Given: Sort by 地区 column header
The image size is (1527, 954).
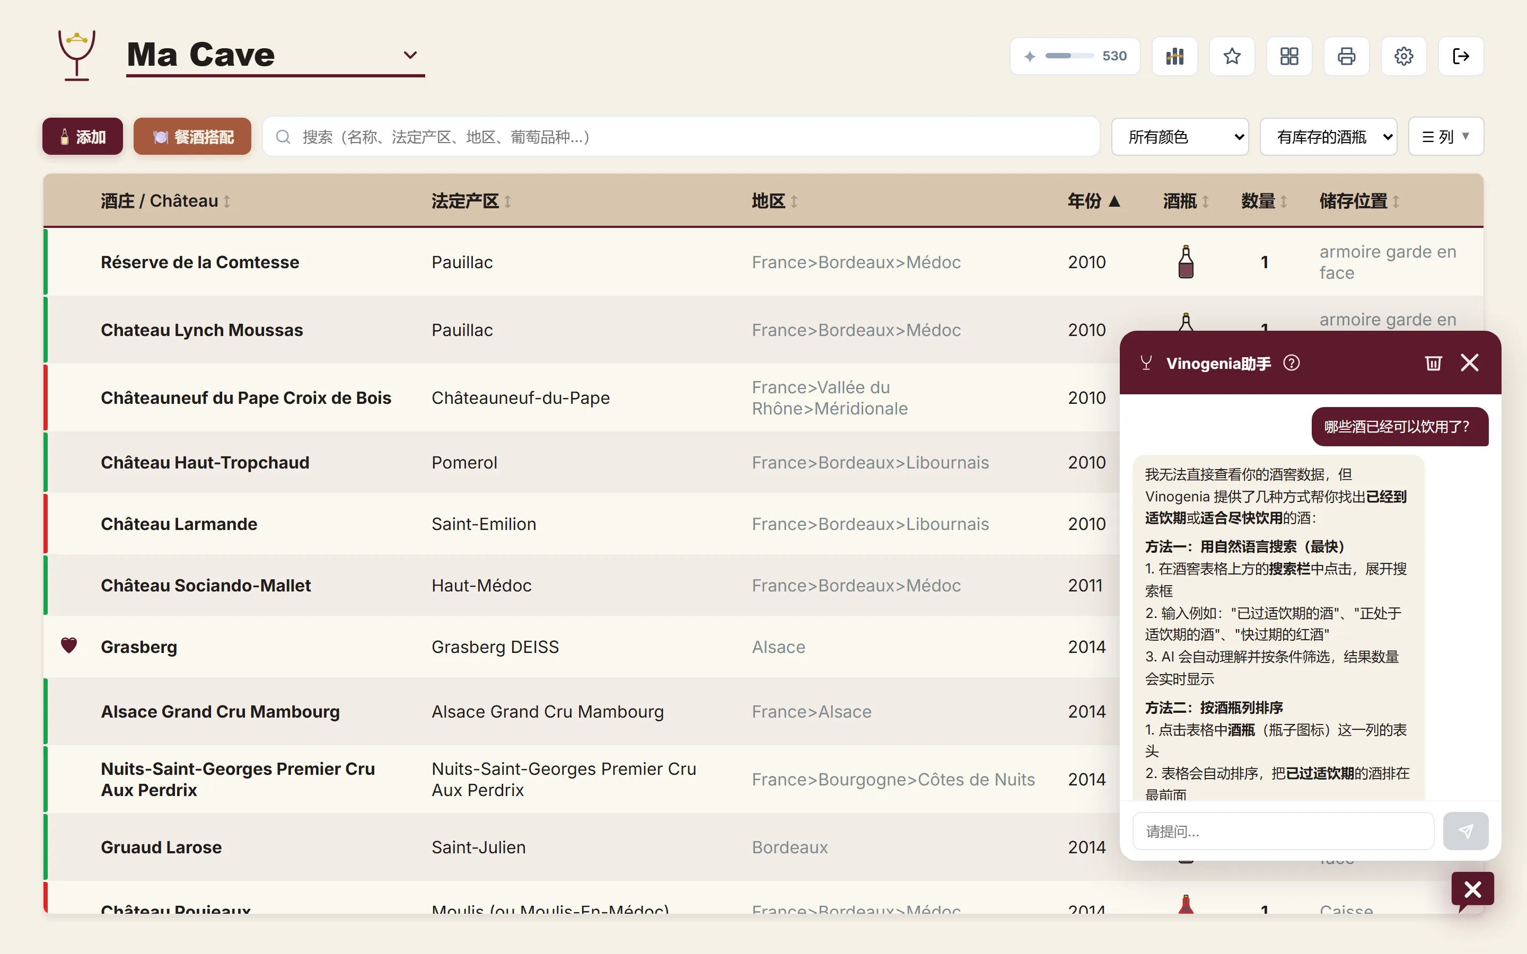Looking at the screenshot, I should pyautogui.click(x=774, y=201).
